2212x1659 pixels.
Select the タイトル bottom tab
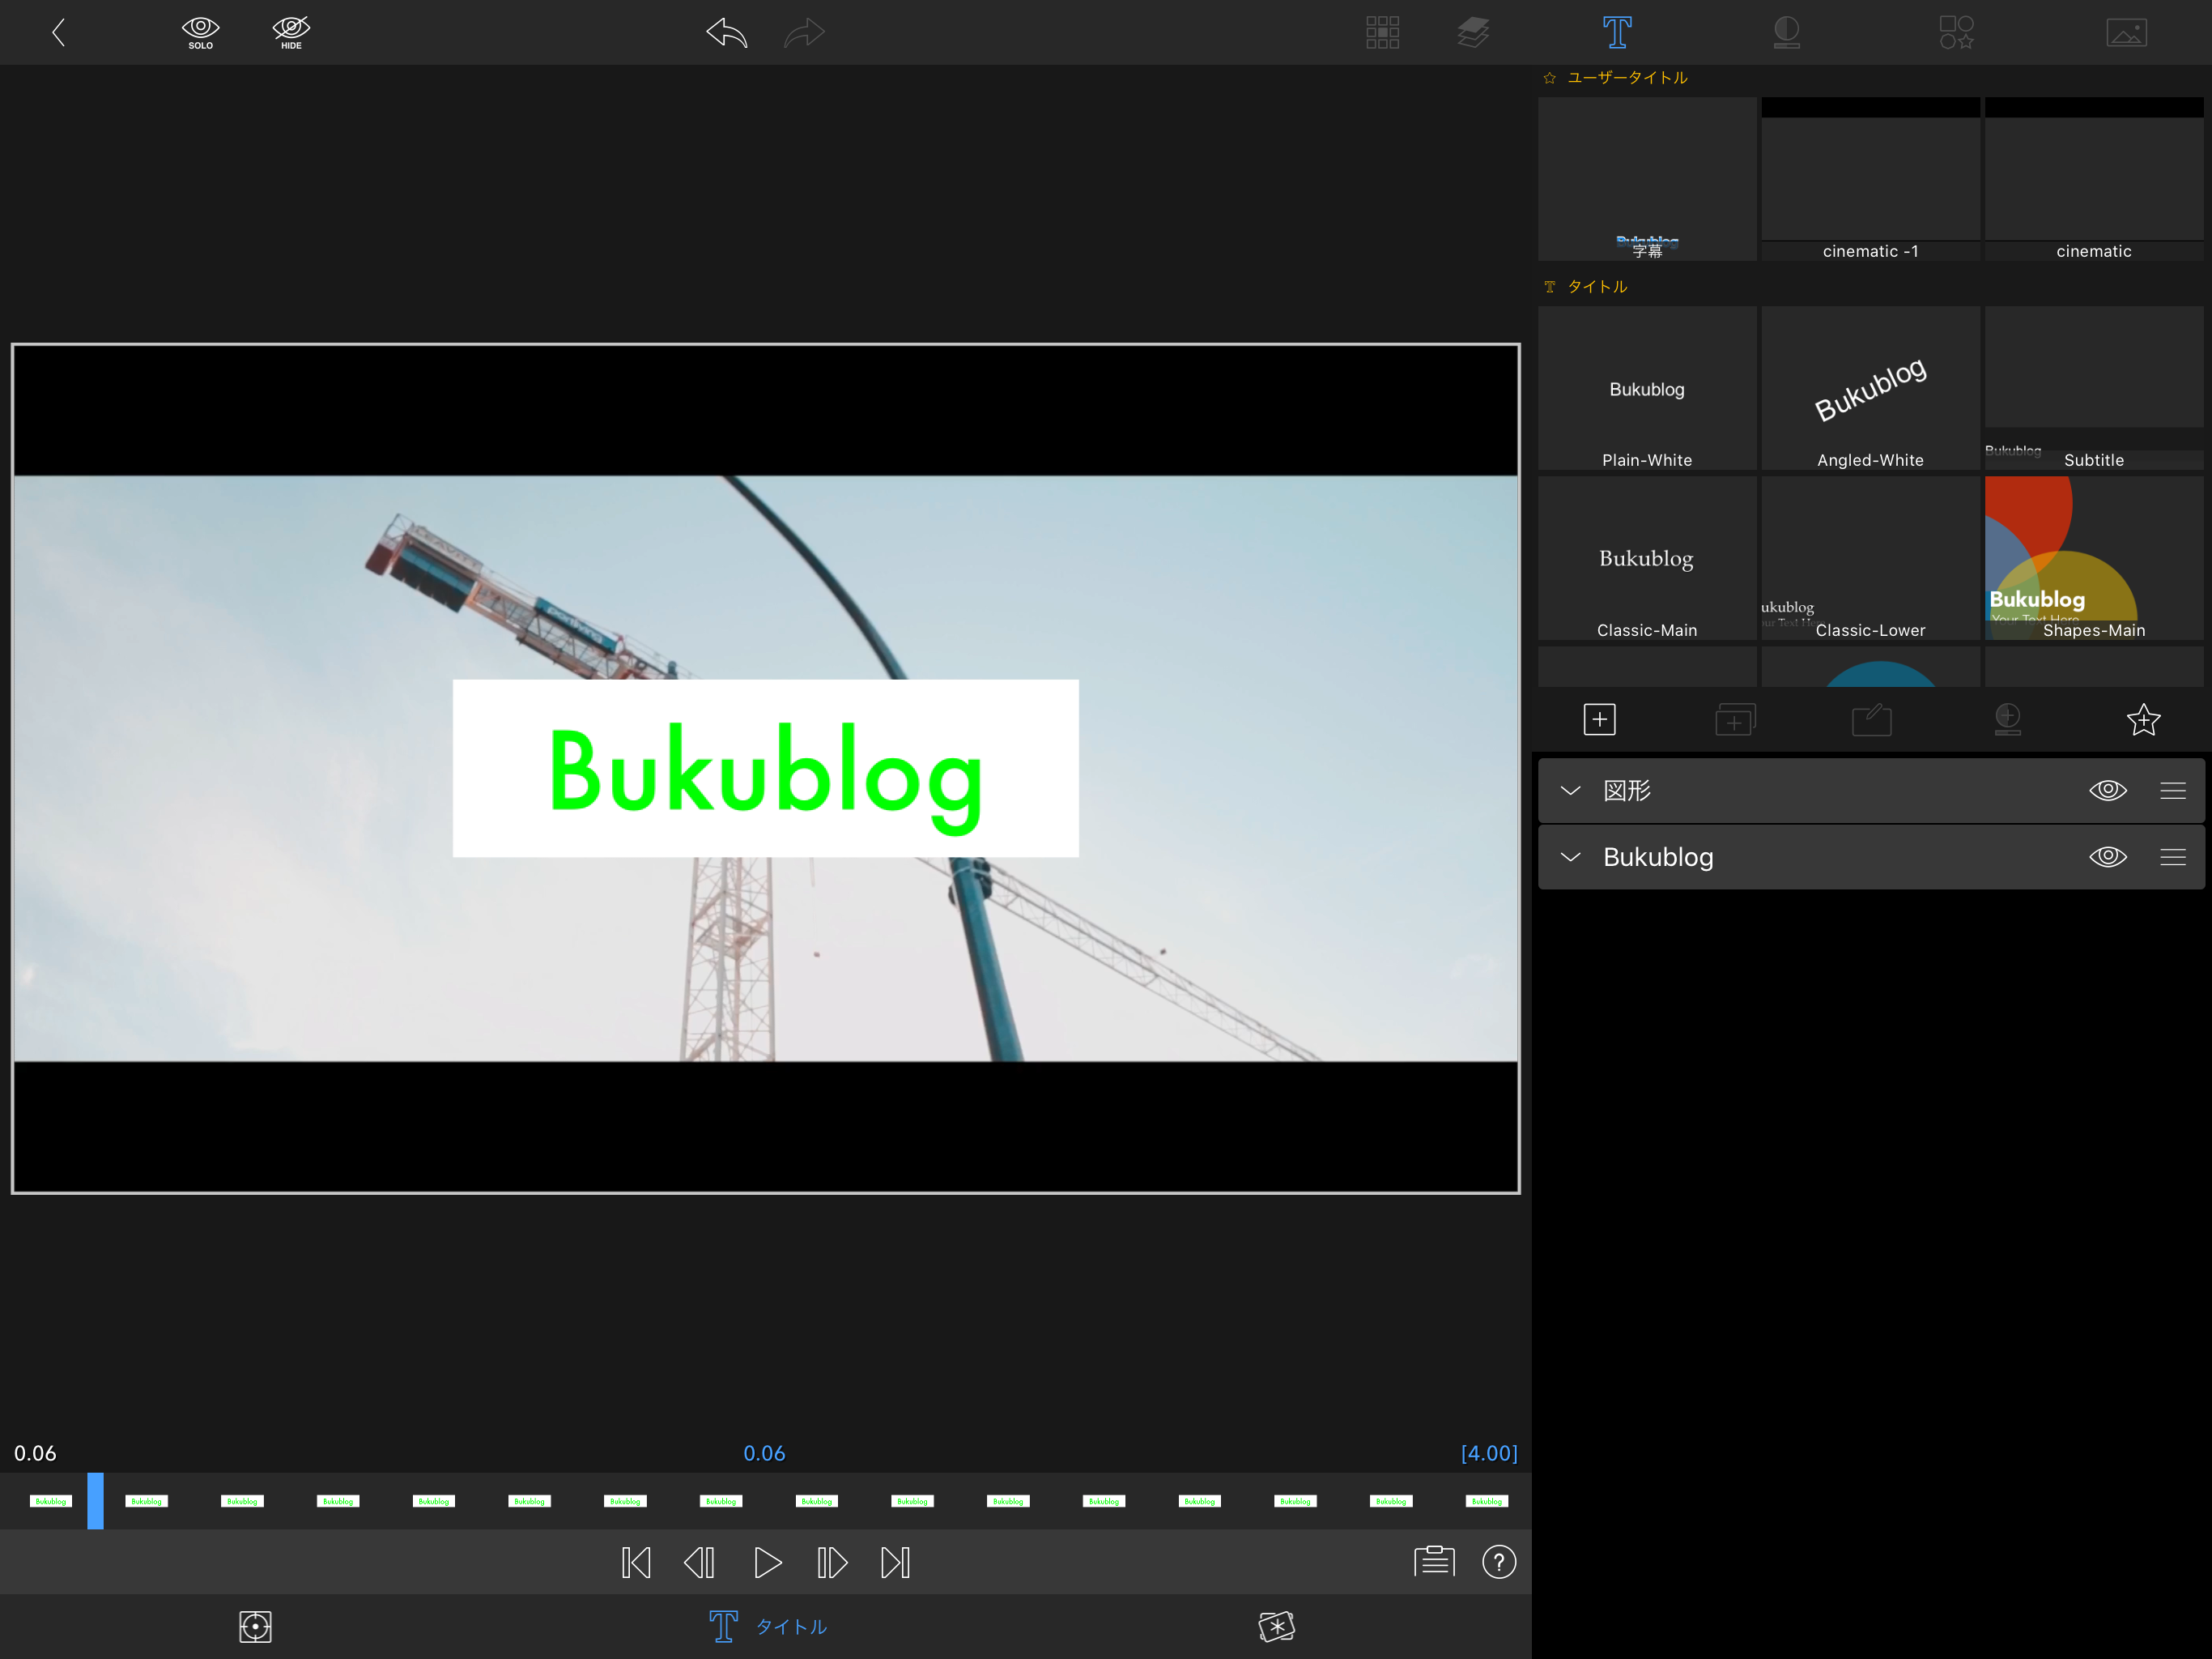click(x=768, y=1626)
